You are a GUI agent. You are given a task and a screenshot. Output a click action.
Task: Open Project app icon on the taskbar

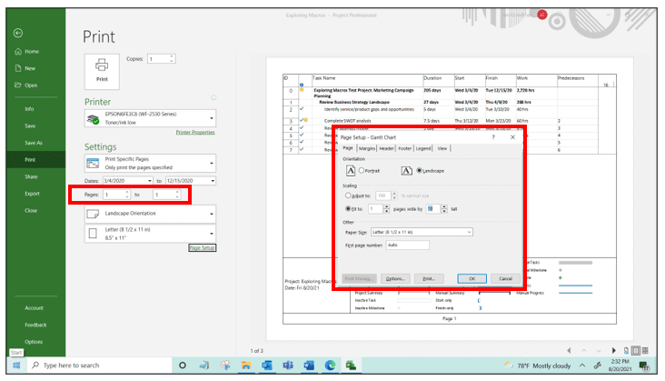pos(351,366)
